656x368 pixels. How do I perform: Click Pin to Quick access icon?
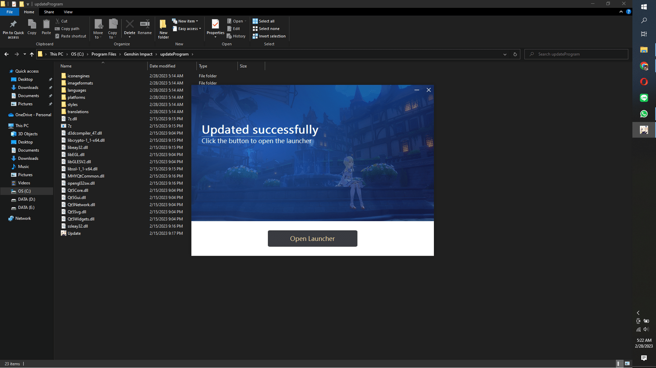point(13,29)
